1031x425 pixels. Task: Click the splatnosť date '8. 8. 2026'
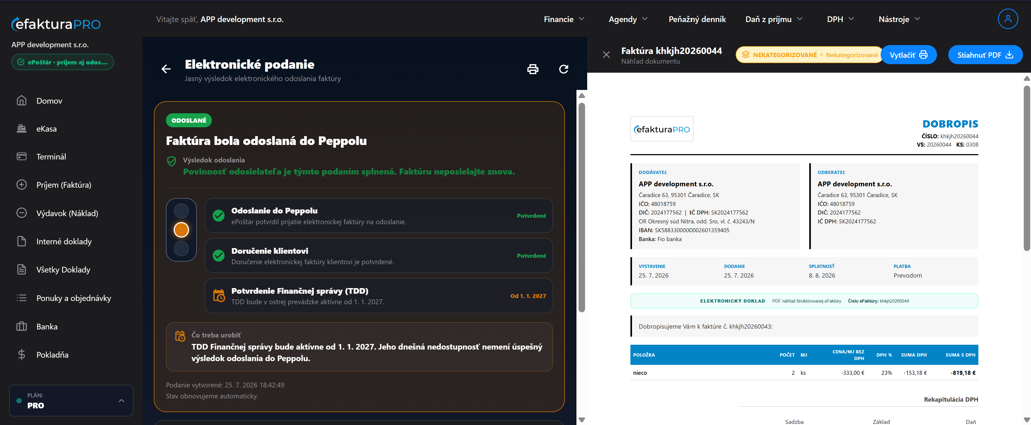tap(822, 275)
